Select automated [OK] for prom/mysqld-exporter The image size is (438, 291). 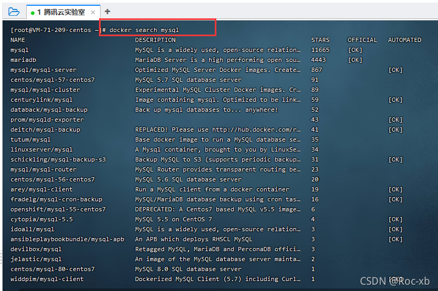[x=396, y=120]
